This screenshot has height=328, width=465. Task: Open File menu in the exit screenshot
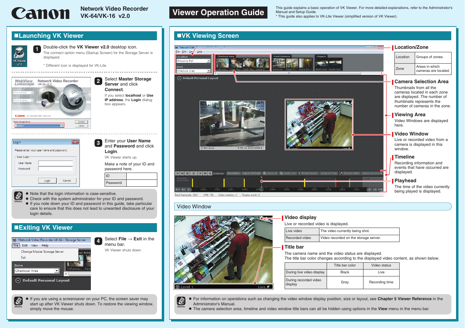(x=16, y=245)
